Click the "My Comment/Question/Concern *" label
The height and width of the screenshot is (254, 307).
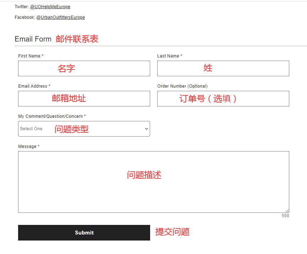click(52, 116)
